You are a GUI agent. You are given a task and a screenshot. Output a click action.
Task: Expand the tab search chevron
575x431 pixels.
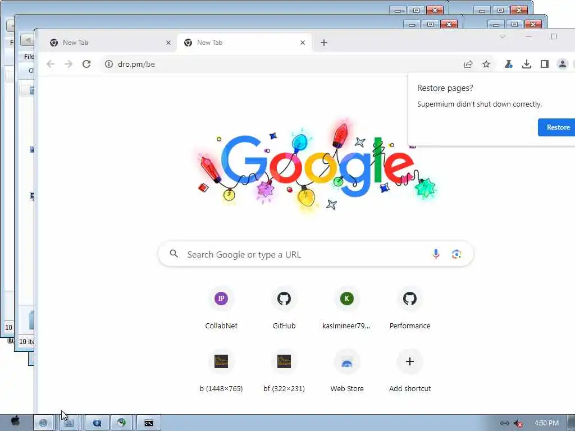pos(503,36)
